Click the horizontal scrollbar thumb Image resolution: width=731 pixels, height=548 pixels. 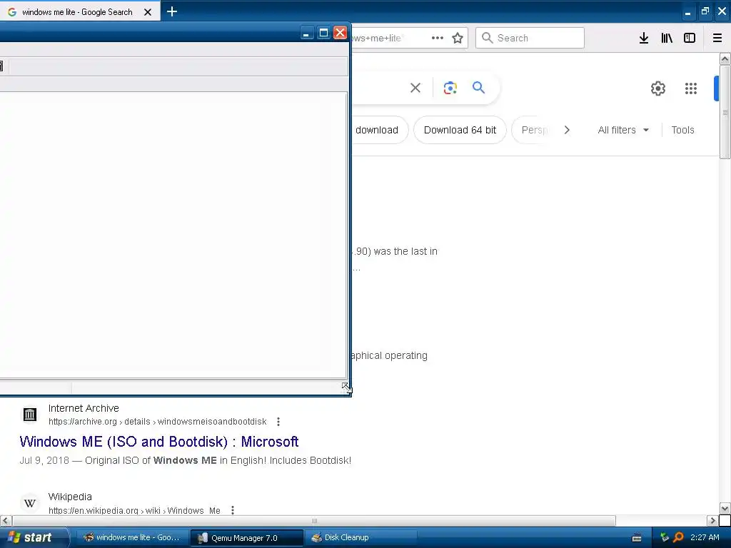coord(314,520)
